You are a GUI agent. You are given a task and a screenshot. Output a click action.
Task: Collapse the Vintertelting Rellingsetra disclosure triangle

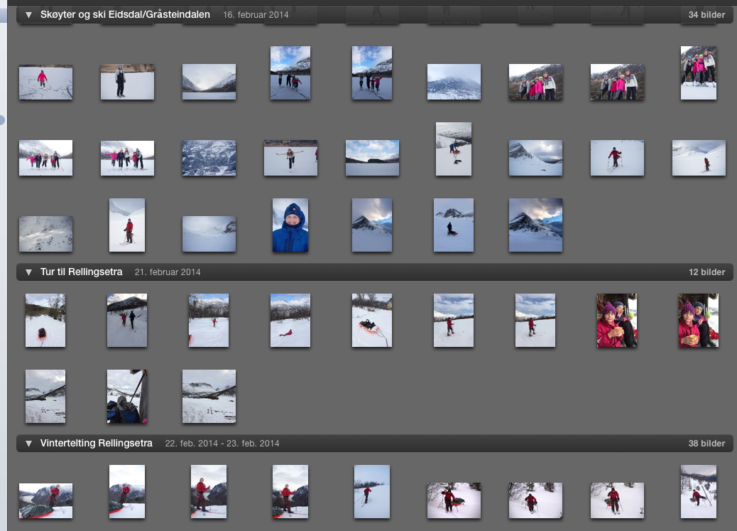(29, 444)
